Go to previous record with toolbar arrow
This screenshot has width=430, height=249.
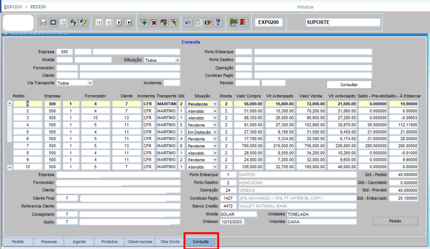[x=108, y=23]
